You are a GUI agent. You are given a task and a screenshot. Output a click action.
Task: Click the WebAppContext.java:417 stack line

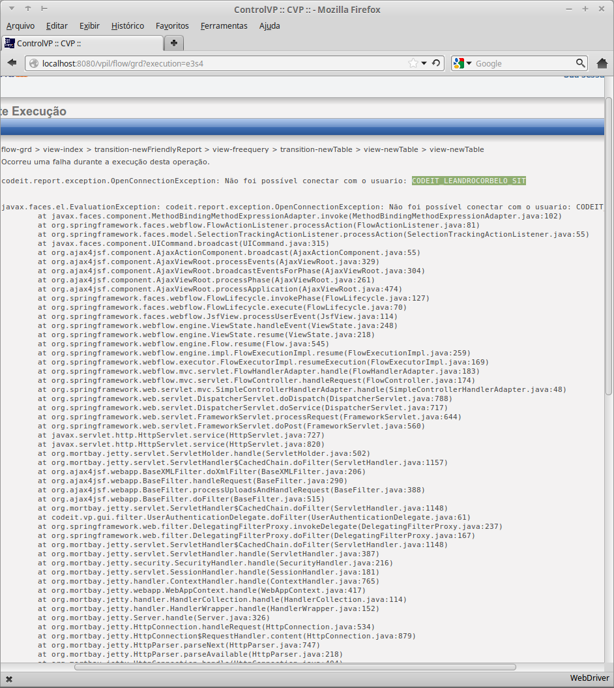click(x=201, y=591)
